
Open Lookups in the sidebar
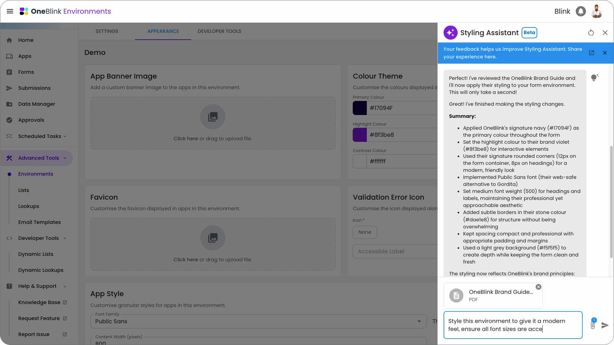pos(29,206)
